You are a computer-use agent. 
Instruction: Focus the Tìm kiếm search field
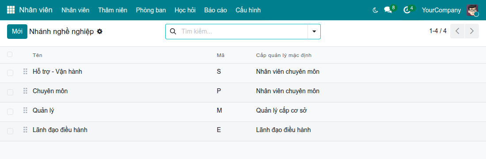[x=243, y=31]
